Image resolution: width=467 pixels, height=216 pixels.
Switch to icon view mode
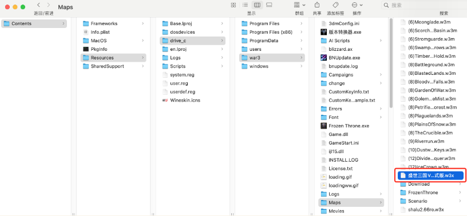coord(233,5)
